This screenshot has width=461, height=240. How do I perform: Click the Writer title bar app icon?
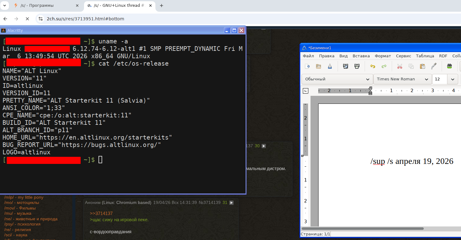[304, 48]
